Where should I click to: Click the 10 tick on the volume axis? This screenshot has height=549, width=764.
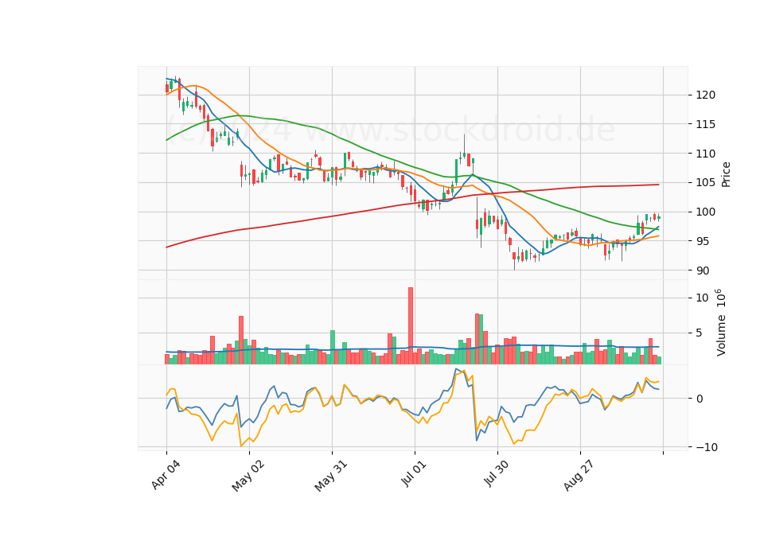click(x=702, y=298)
